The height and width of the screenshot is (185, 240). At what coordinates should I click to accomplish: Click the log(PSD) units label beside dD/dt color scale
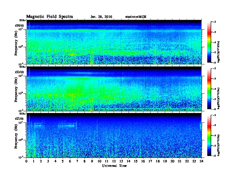tap(219, 98)
